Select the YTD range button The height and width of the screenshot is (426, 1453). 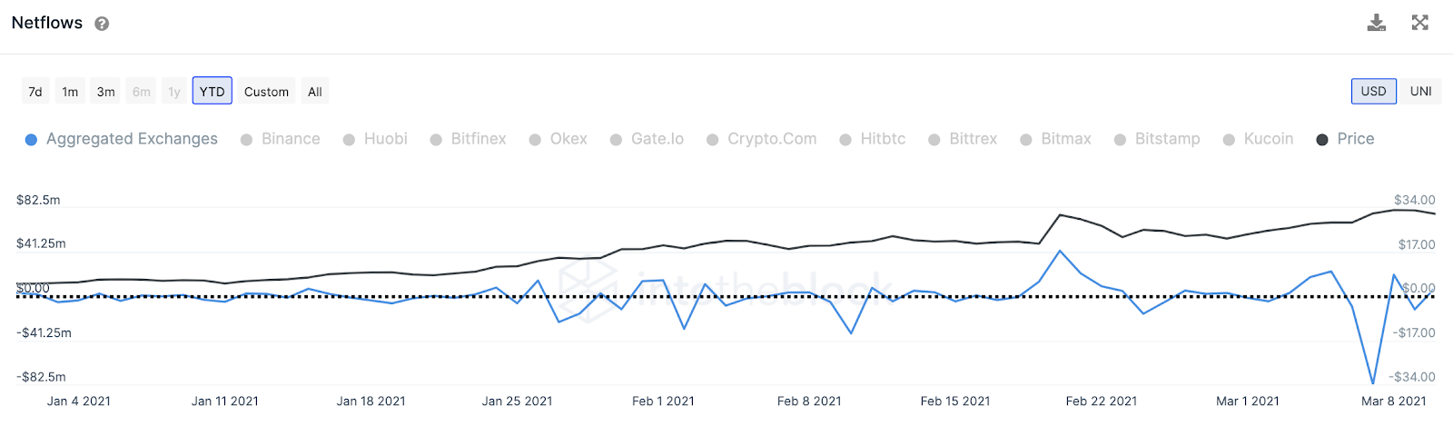pos(213,92)
